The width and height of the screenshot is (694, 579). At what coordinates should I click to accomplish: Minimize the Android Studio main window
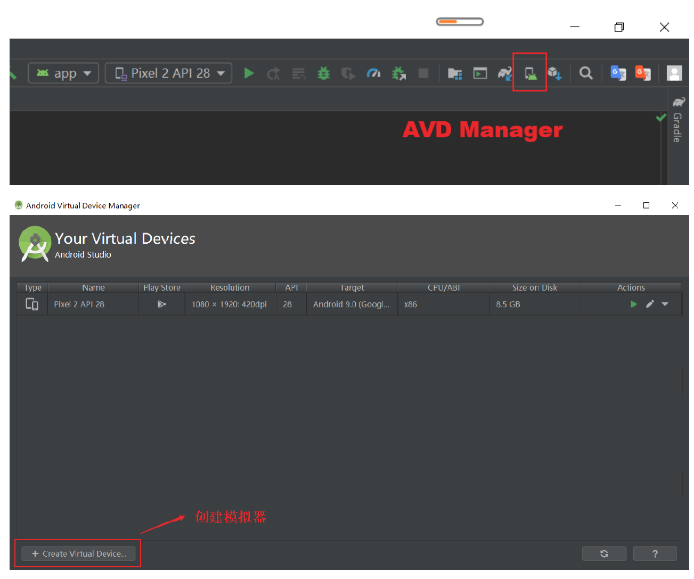[575, 27]
